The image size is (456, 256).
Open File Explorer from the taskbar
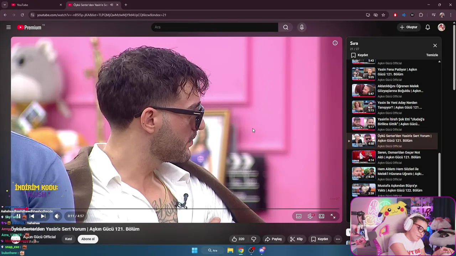pyautogui.click(x=230, y=250)
